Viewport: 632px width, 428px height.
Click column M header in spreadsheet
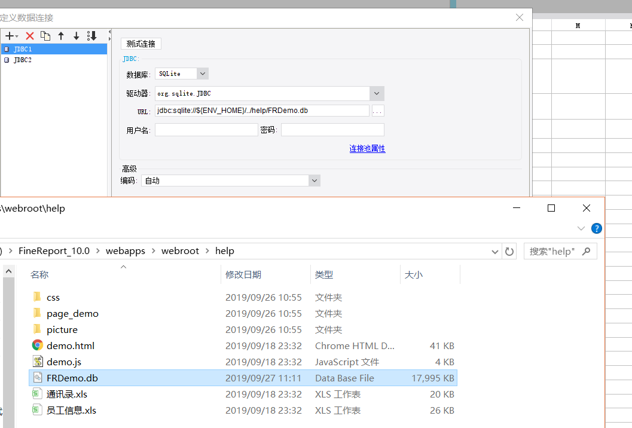[x=578, y=25]
